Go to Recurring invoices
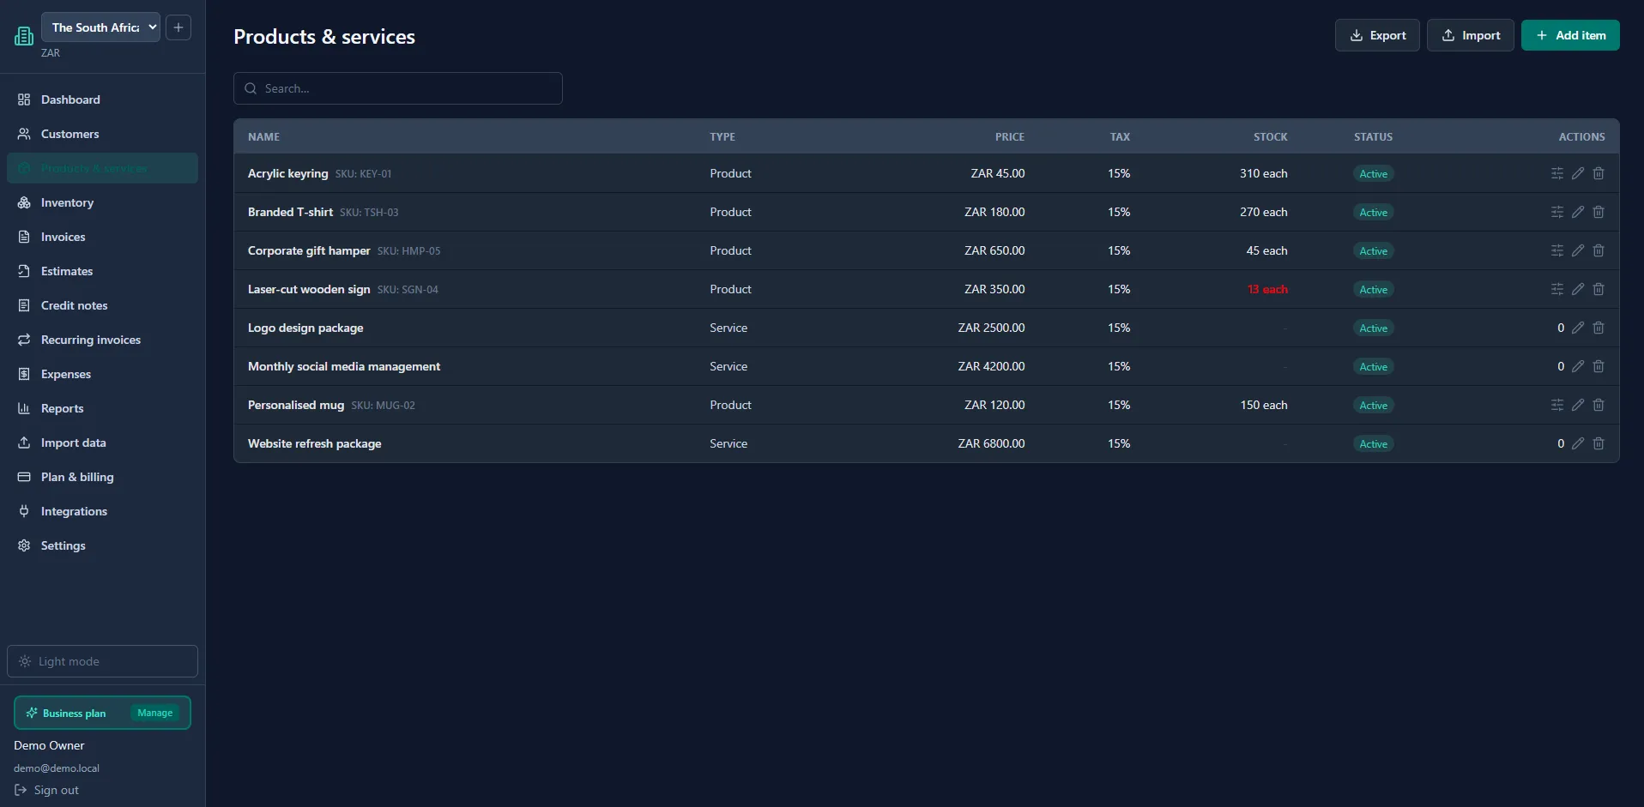The height and width of the screenshot is (807, 1644). coord(102,340)
